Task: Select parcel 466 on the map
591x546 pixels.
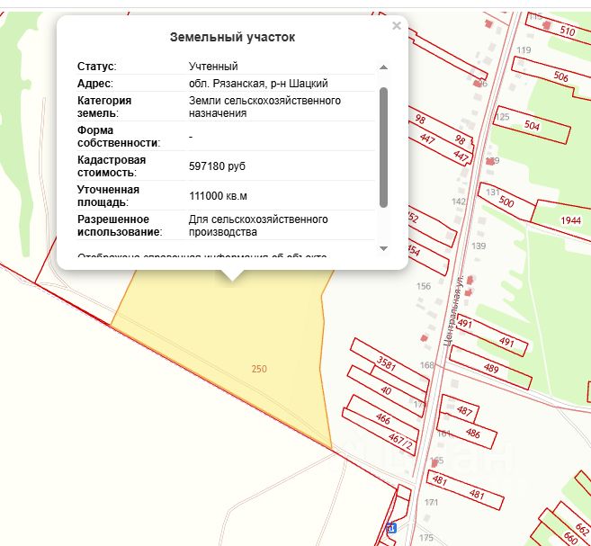Action: point(382,418)
